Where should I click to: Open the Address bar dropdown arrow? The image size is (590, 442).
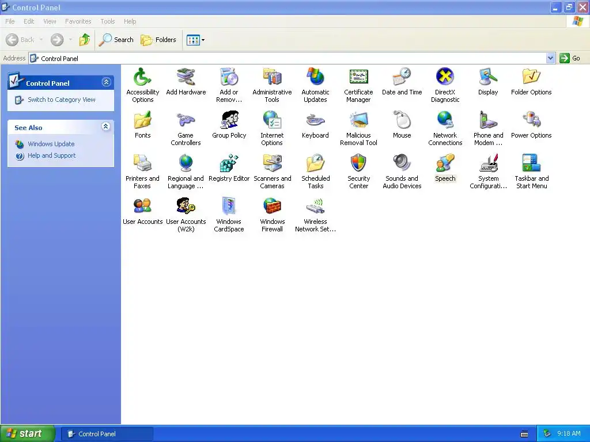pyautogui.click(x=550, y=58)
